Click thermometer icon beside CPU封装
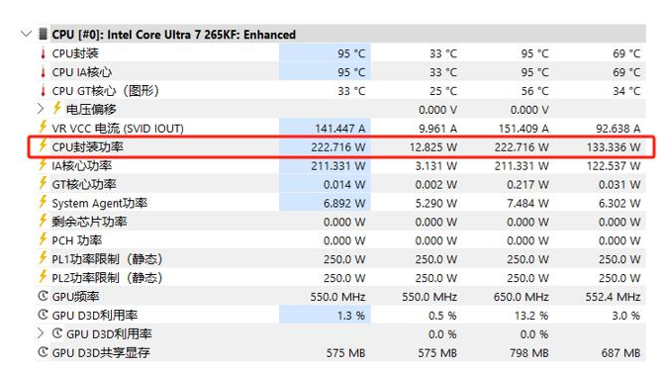The image size is (666, 374). tap(43, 53)
